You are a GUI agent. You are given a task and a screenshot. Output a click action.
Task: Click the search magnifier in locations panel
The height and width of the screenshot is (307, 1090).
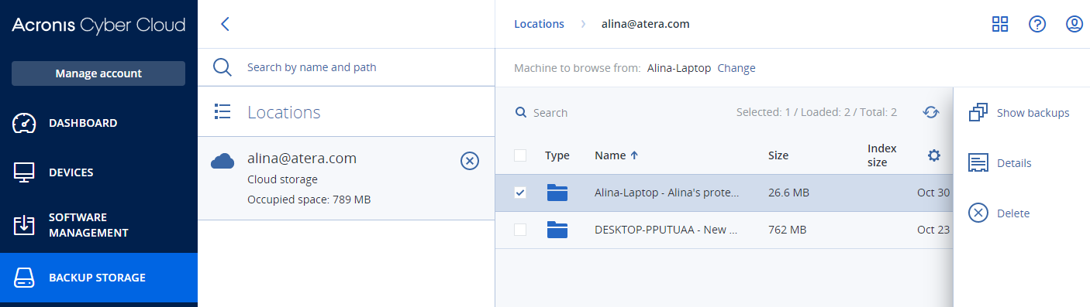click(222, 67)
